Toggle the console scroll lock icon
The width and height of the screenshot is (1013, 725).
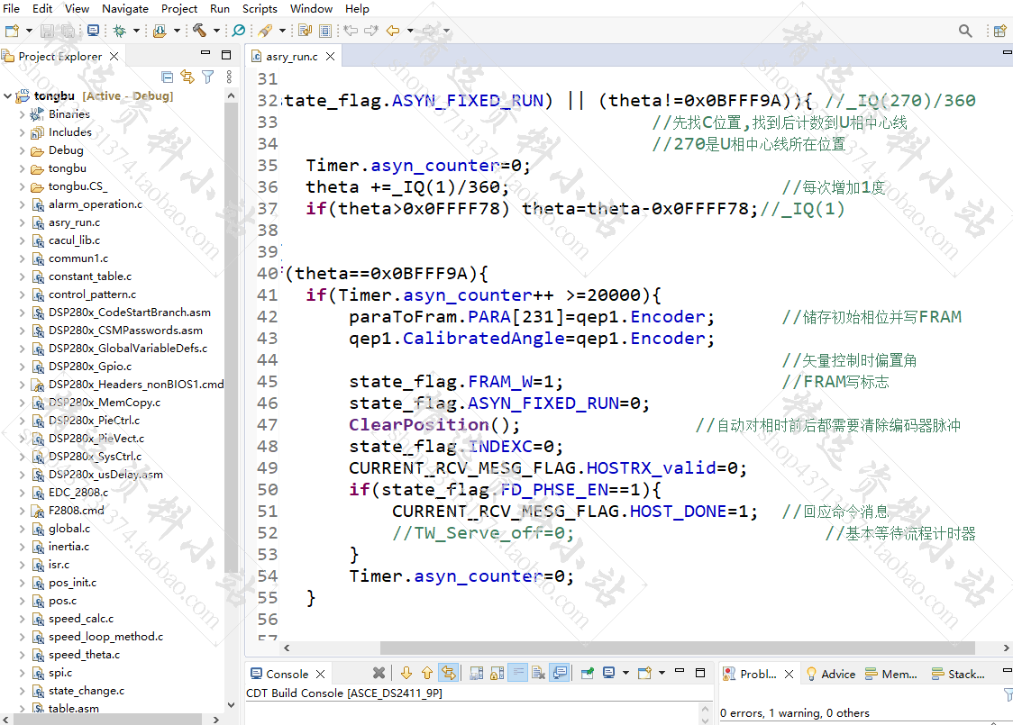click(x=497, y=674)
